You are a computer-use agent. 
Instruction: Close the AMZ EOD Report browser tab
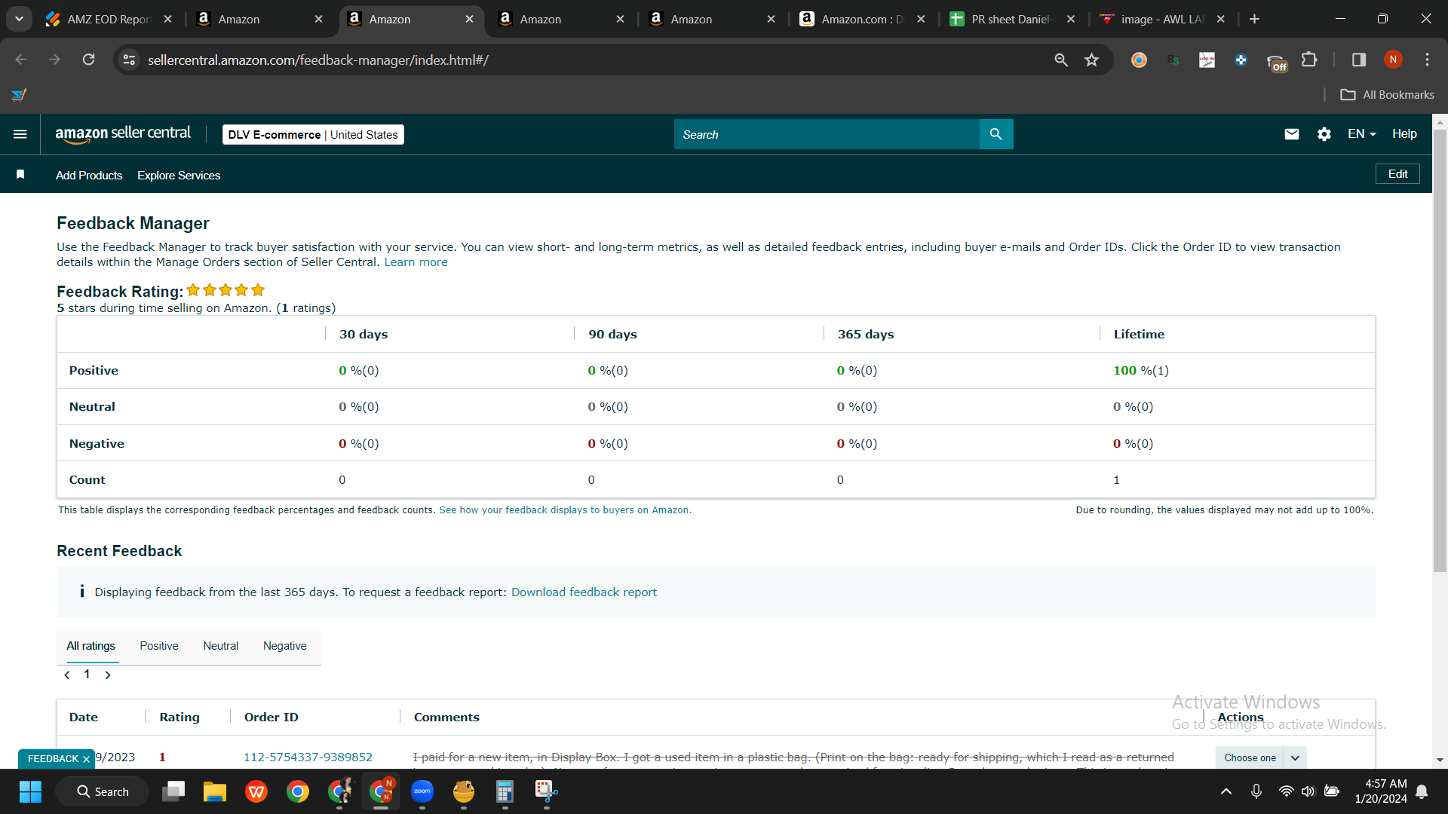pos(168,19)
